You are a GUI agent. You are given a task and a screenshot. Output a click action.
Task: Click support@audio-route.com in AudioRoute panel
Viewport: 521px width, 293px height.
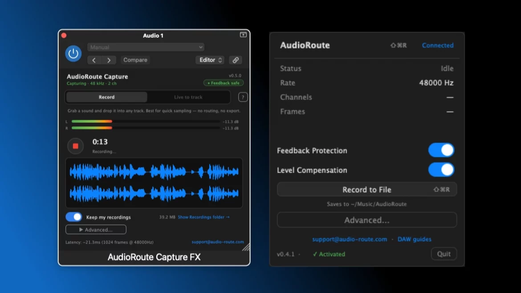(x=350, y=239)
